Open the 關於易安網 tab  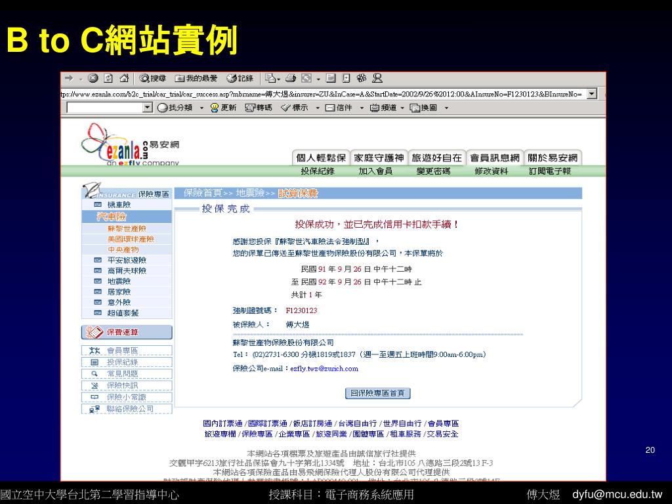pyautogui.click(x=553, y=157)
